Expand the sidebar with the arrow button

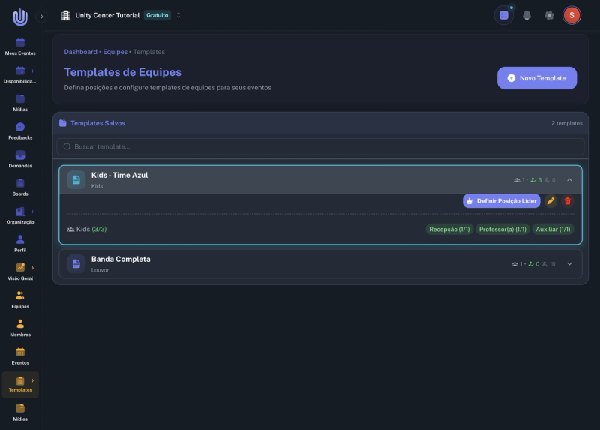42,17
